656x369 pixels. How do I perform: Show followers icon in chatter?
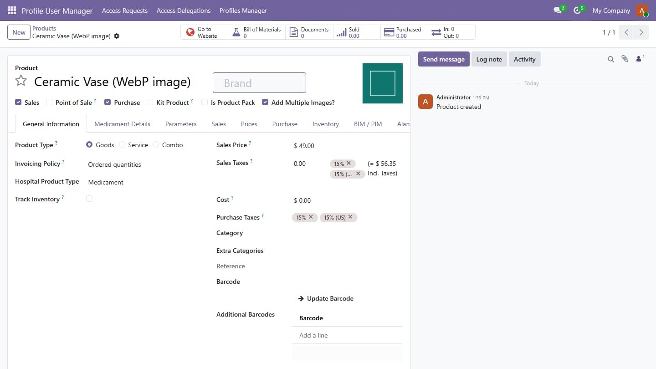point(640,59)
